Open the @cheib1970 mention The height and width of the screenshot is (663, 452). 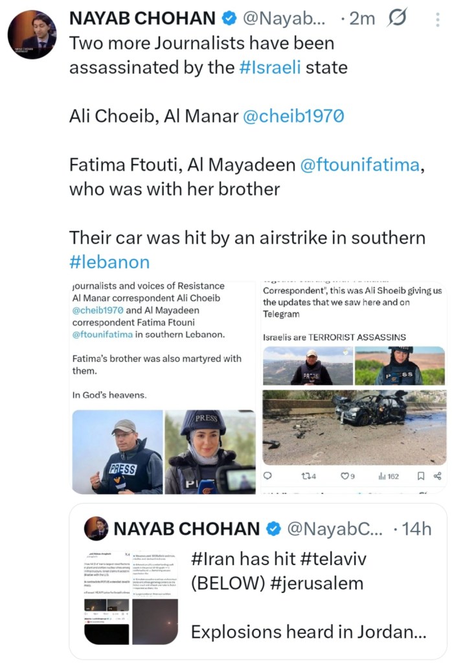pos(293,117)
